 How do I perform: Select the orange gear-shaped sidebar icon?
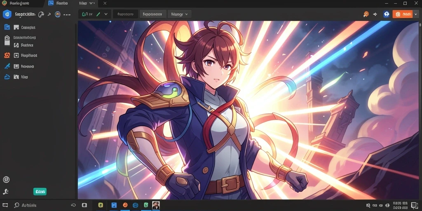7,56
